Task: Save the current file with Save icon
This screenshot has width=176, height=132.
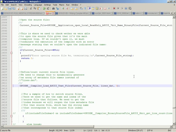Action: [x=10, y=9]
